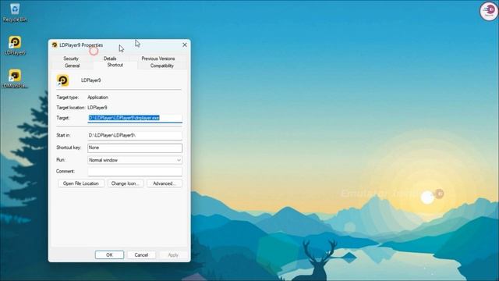499x281 pixels.
Task: Click the round logo badge at top-right corner
Action: [x=489, y=11]
